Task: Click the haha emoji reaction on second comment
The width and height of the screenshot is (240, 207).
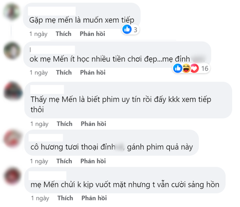Action: pos(186,68)
